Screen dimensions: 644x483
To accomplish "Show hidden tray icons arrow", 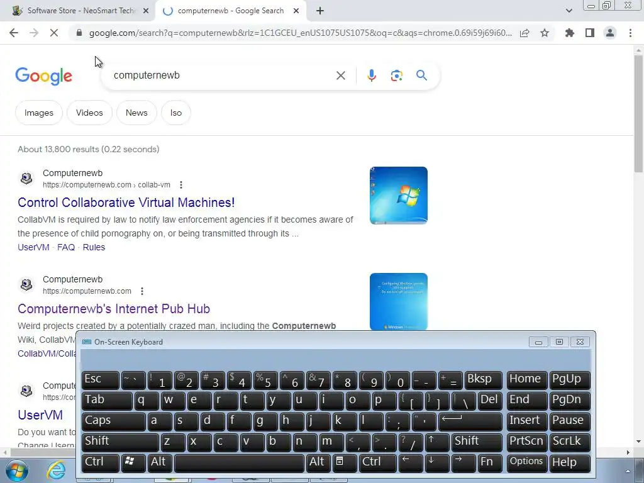I will pos(628,471).
